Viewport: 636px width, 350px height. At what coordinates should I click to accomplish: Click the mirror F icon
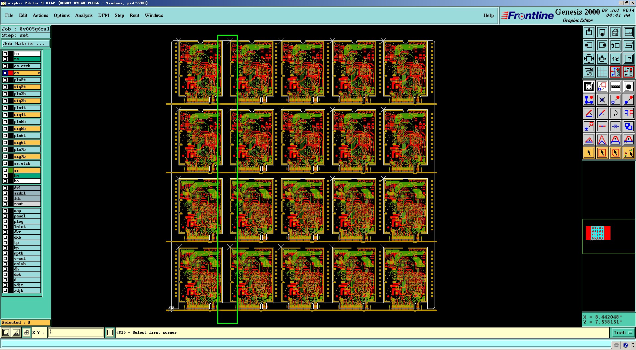point(628,113)
